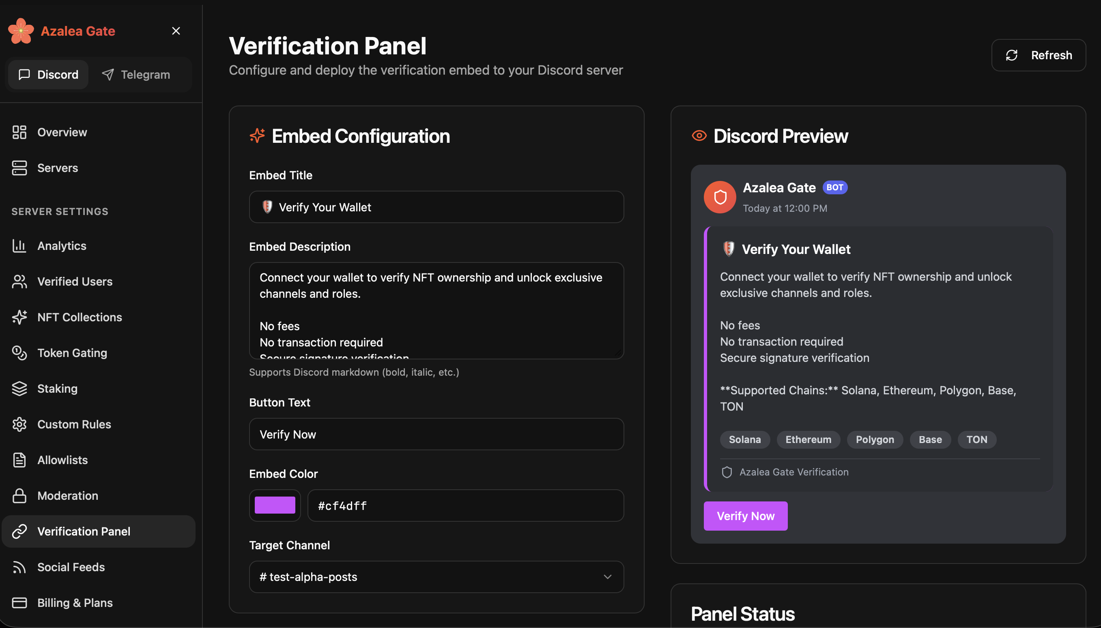Open the Social Feeds section
Screen dimensions: 1101x628
pyautogui.click(x=71, y=567)
